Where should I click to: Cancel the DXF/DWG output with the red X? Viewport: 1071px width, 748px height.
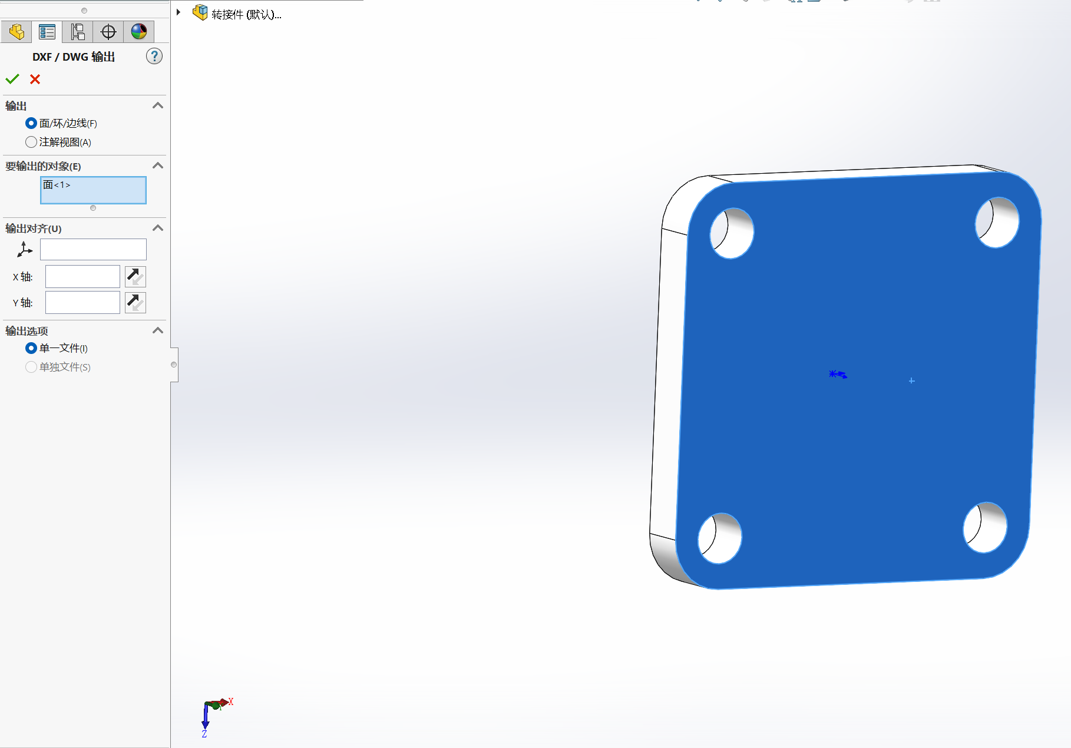[35, 79]
